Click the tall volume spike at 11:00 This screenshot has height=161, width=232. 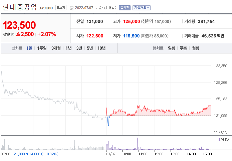(x=137, y=144)
